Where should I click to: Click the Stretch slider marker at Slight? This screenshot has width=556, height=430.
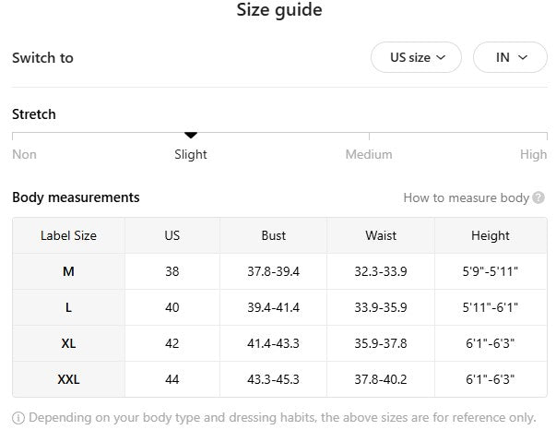point(191,136)
